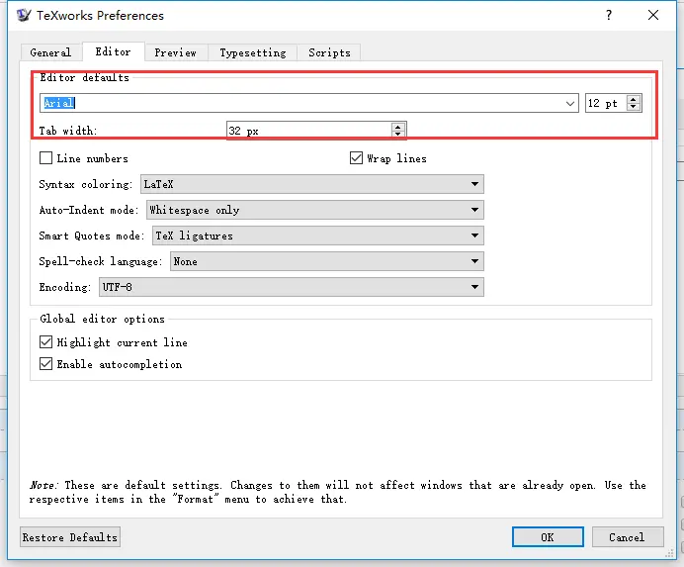This screenshot has height=567, width=684.
Task: Click the help question mark icon
Action: [609, 15]
